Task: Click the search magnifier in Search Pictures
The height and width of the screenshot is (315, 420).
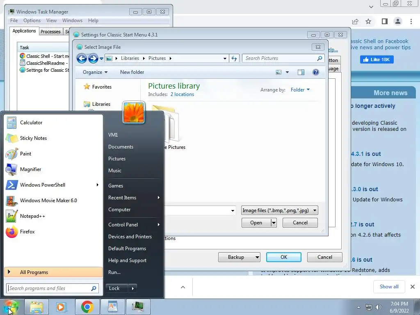Action: 320,58
